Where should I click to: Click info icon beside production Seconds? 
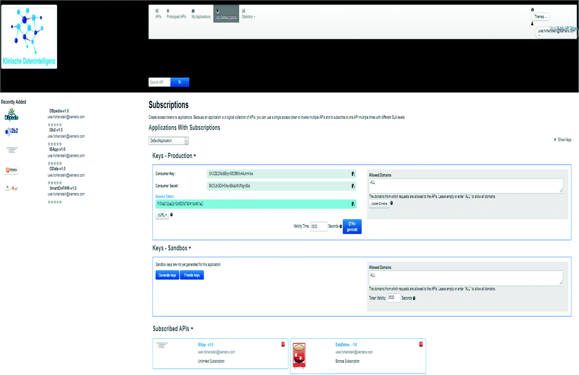341,227
